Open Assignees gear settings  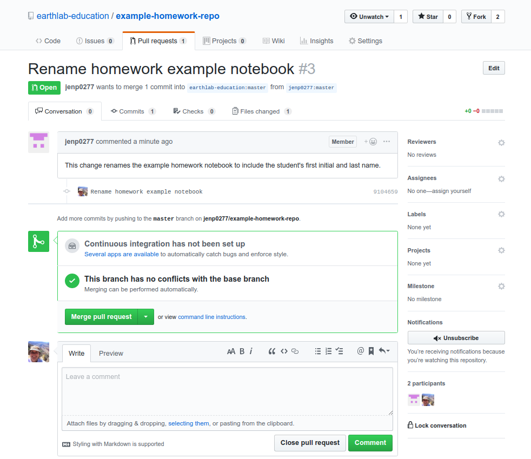[x=501, y=179]
